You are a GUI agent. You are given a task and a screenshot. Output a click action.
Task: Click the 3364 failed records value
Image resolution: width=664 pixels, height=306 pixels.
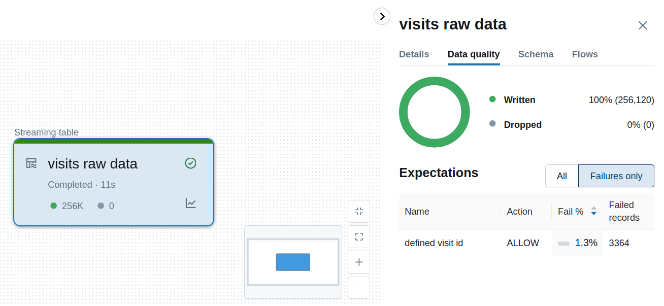(619, 243)
